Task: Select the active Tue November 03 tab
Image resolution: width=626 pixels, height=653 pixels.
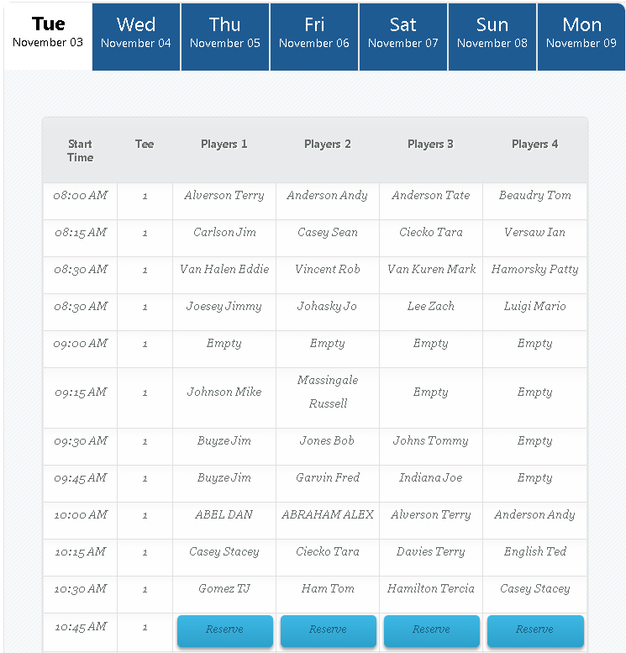Action: tap(48, 37)
